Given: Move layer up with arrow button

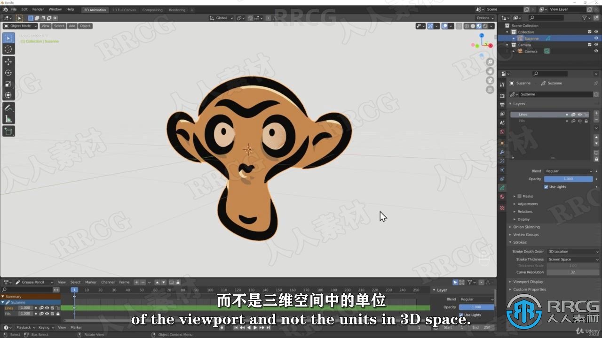Looking at the screenshot, I should point(596,137).
